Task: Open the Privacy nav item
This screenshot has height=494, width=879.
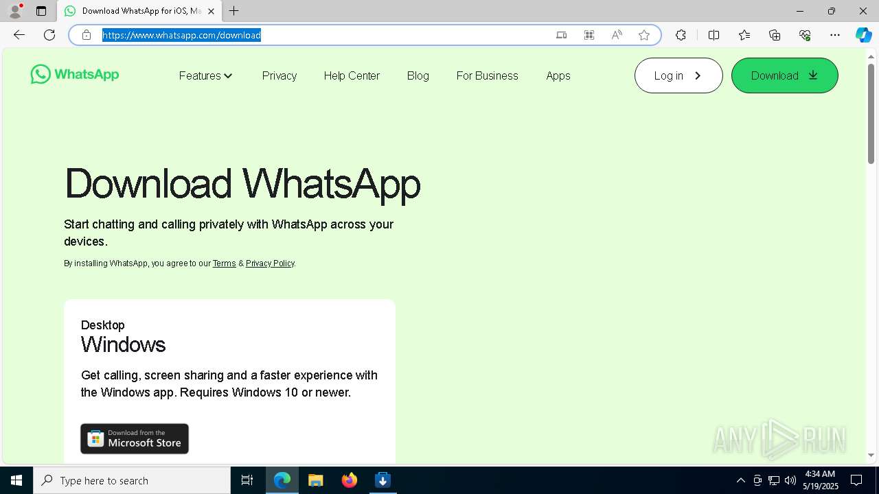Action: click(x=279, y=75)
